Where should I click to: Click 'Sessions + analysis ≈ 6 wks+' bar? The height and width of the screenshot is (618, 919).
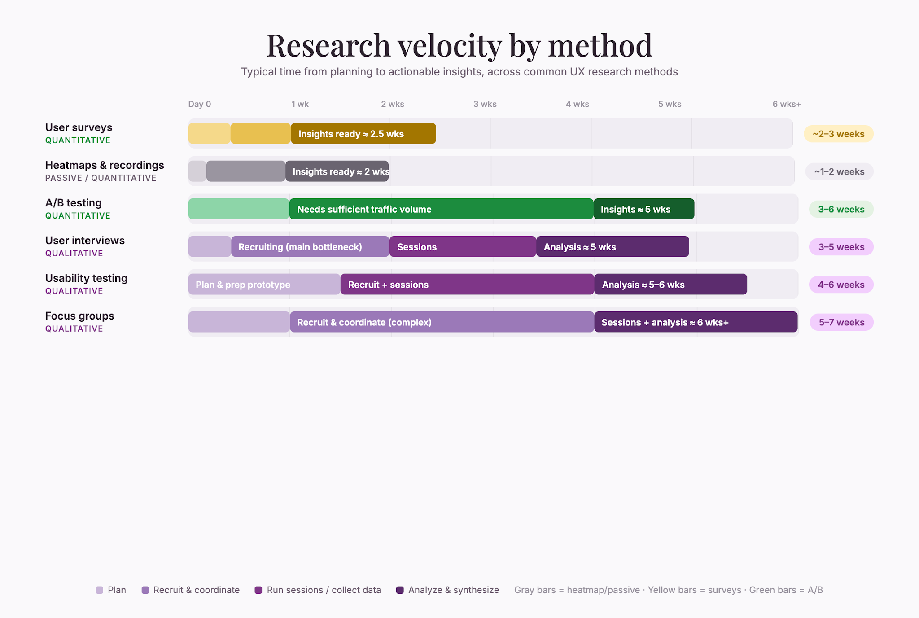(x=696, y=322)
